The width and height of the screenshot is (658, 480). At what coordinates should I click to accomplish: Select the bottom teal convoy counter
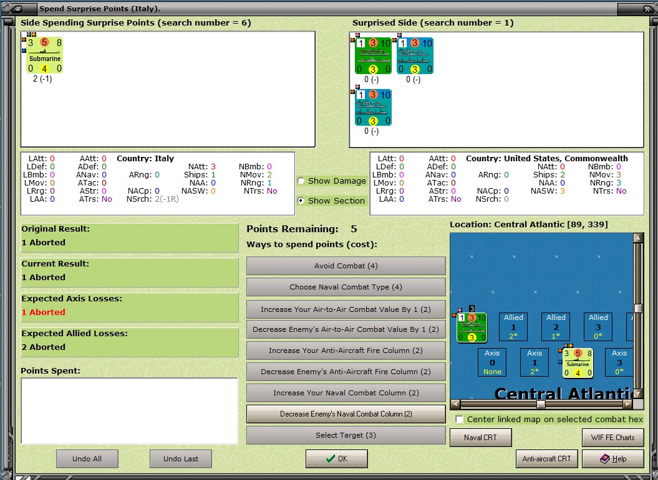coord(372,107)
